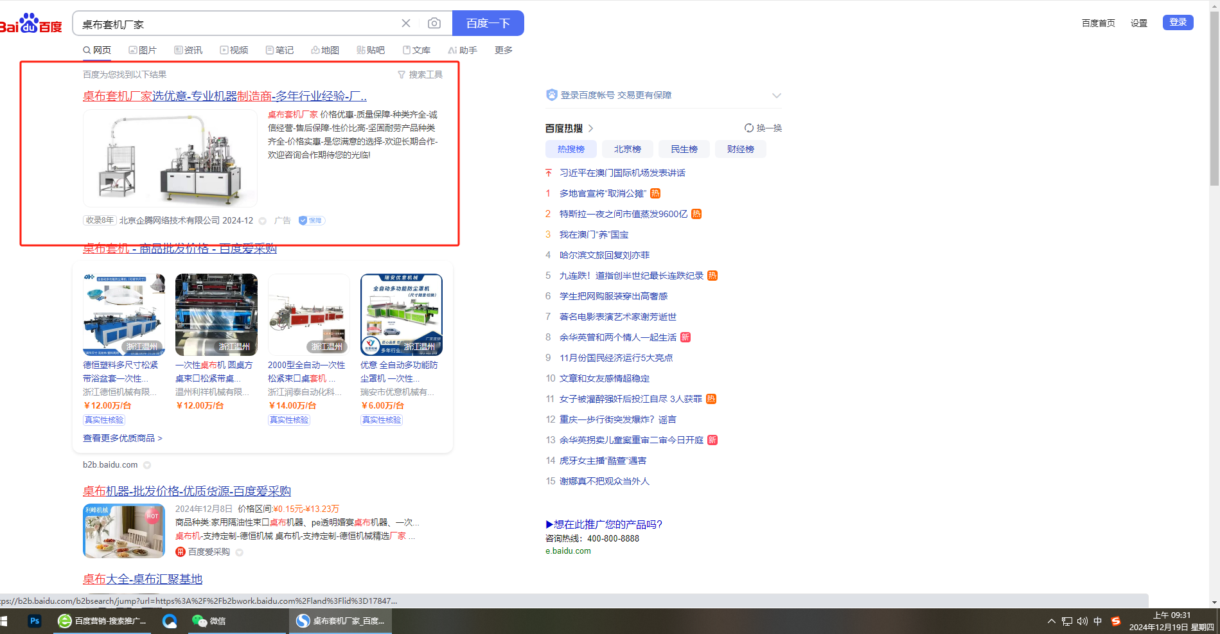Click the paper cup machine ad thumbnail
Viewport: 1220px width, 634px height.
(x=170, y=158)
